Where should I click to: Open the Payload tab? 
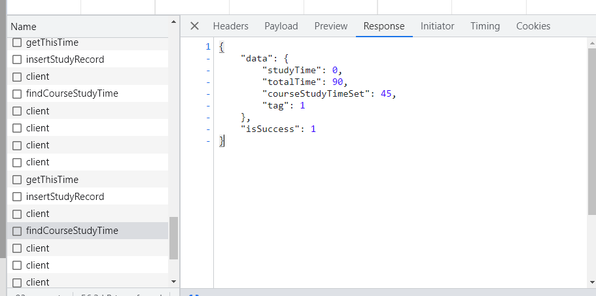pyautogui.click(x=281, y=26)
